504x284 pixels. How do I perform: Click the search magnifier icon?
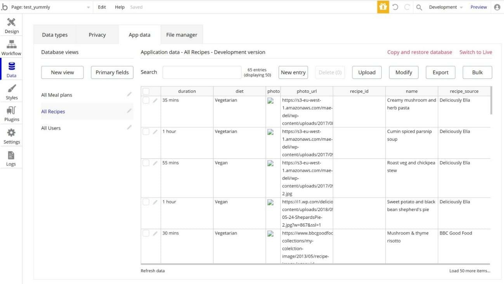pos(419,7)
